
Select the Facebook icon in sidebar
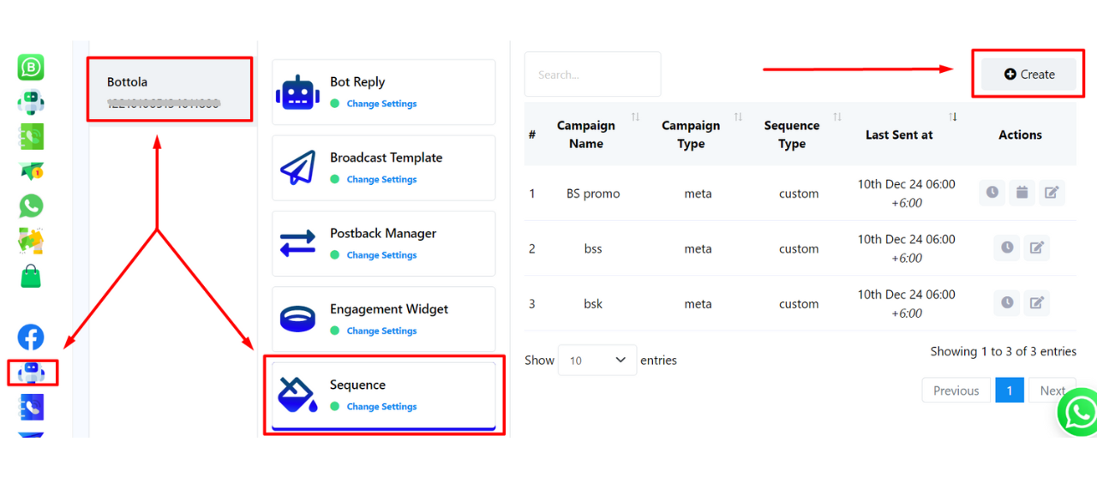[x=31, y=337]
